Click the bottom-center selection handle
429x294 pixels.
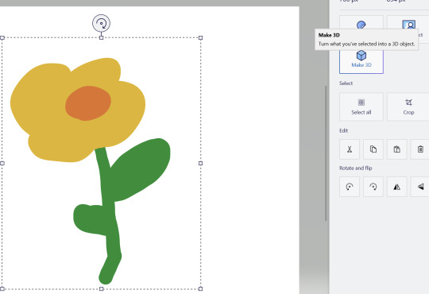(x=101, y=288)
